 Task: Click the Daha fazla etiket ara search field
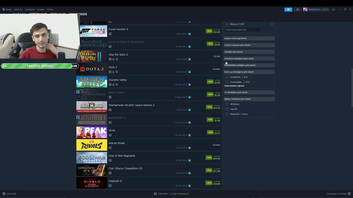click(x=242, y=30)
